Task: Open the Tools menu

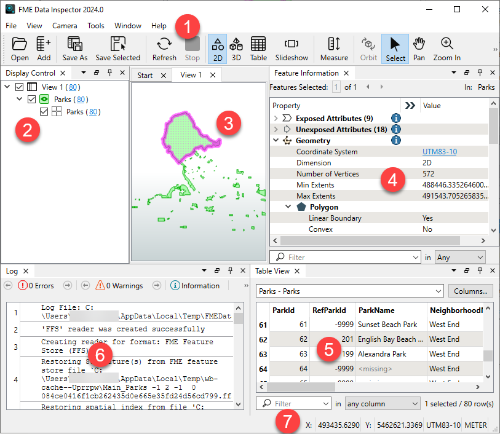Action: (x=96, y=25)
